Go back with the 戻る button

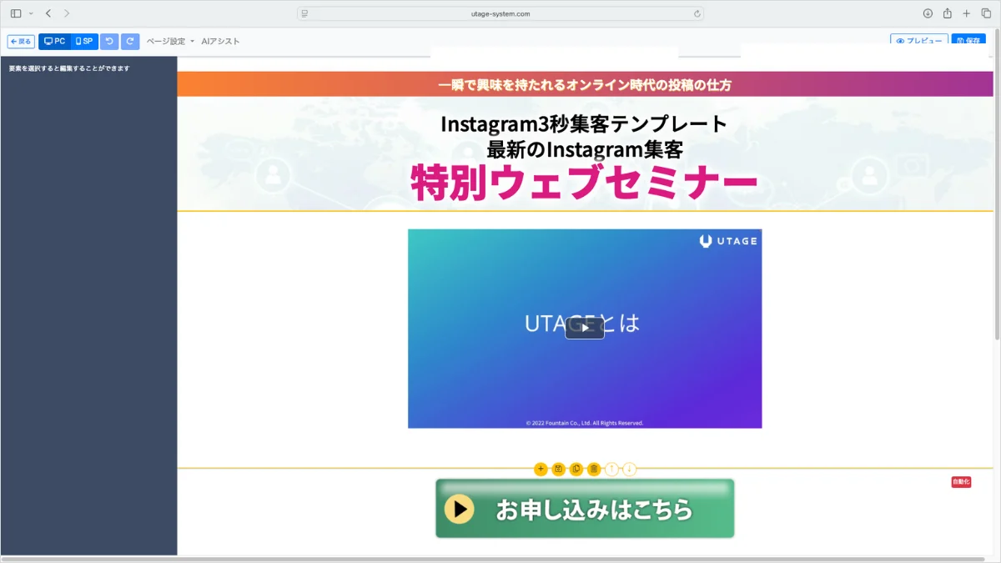21,42
